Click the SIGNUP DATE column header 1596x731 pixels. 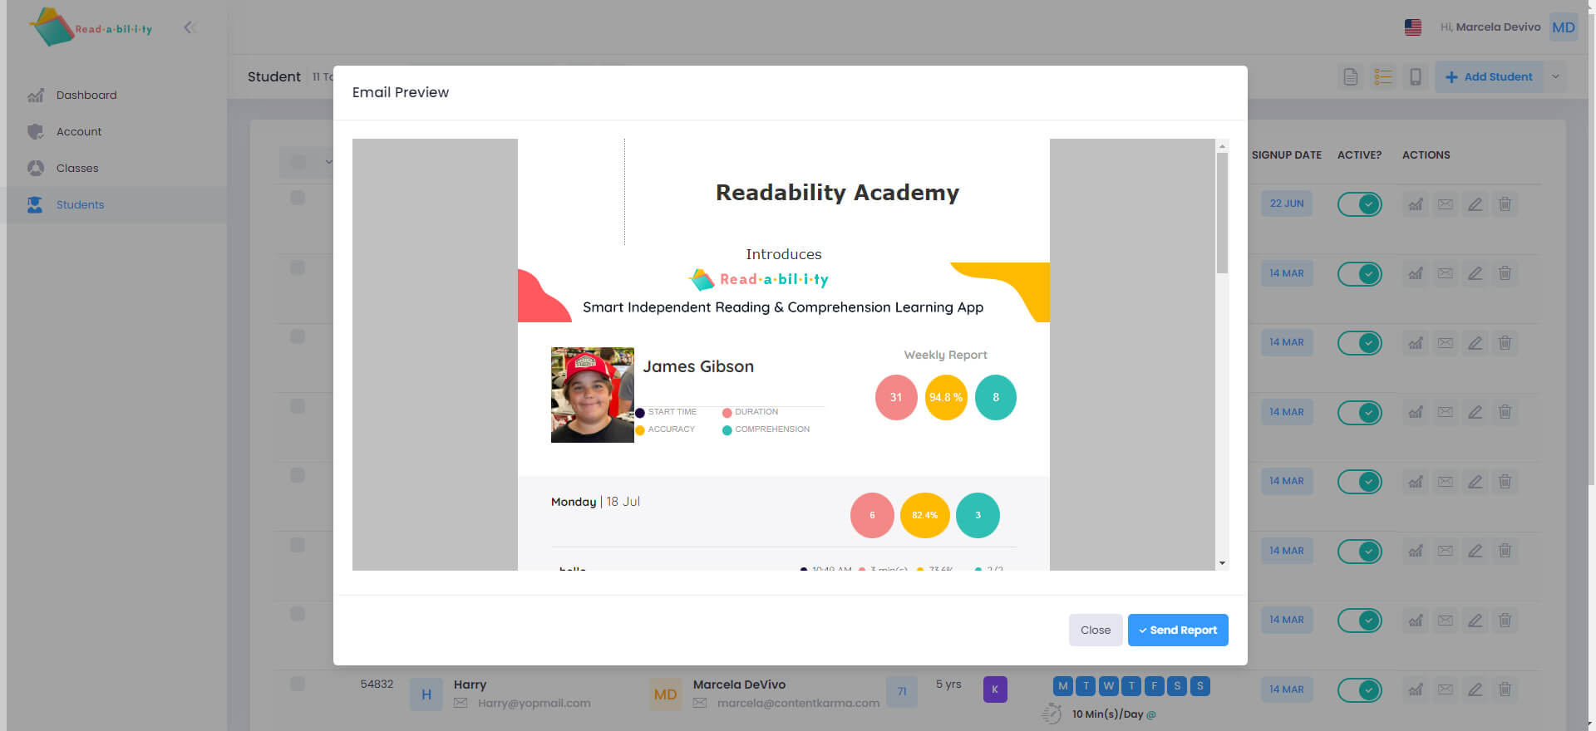coord(1286,155)
